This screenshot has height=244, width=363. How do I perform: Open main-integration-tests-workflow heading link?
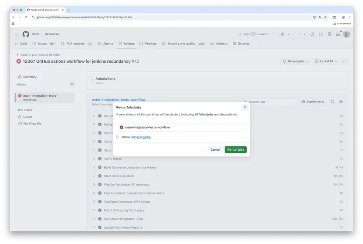coord(119,100)
